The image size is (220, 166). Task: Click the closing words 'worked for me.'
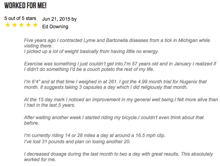pos(40,159)
